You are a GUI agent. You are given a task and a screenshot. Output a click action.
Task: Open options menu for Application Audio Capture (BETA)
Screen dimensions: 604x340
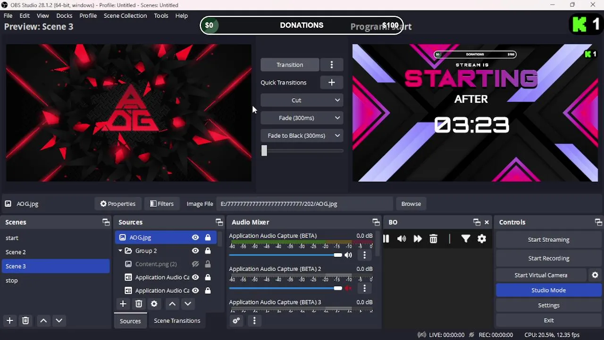point(364,255)
